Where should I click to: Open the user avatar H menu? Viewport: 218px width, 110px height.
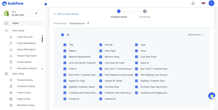click(211, 3)
